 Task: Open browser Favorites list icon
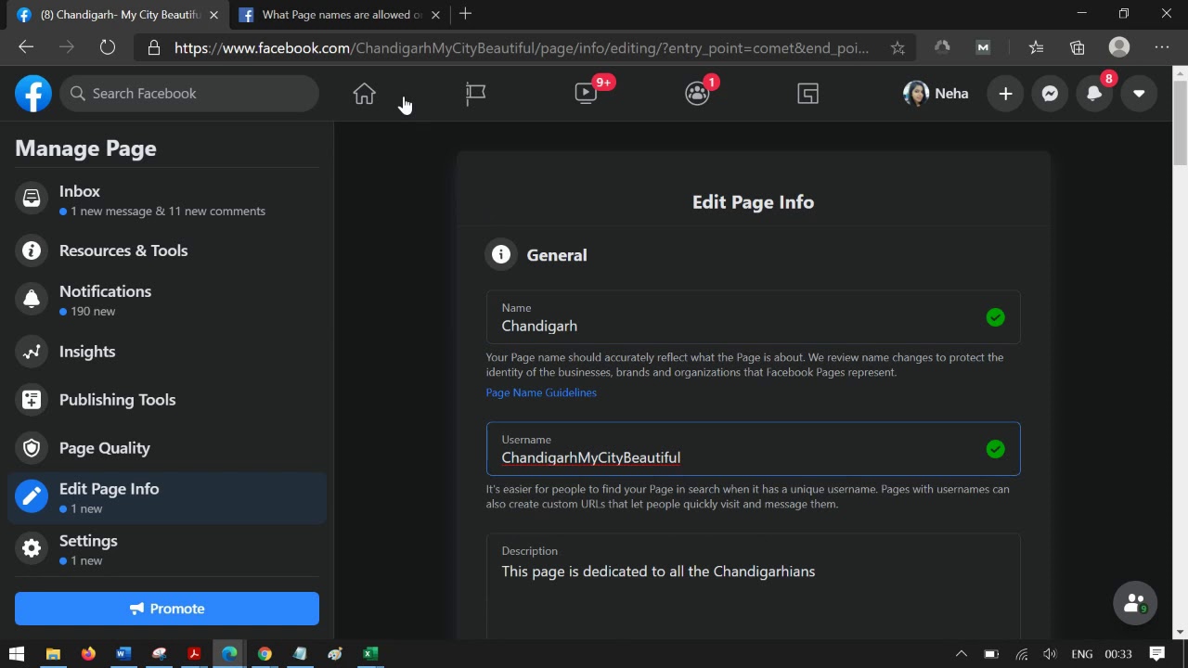tap(1036, 47)
